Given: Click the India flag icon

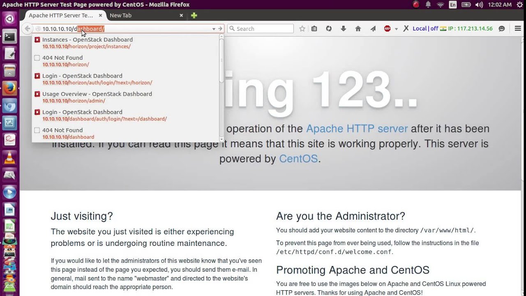Looking at the screenshot, I should coord(443,29).
